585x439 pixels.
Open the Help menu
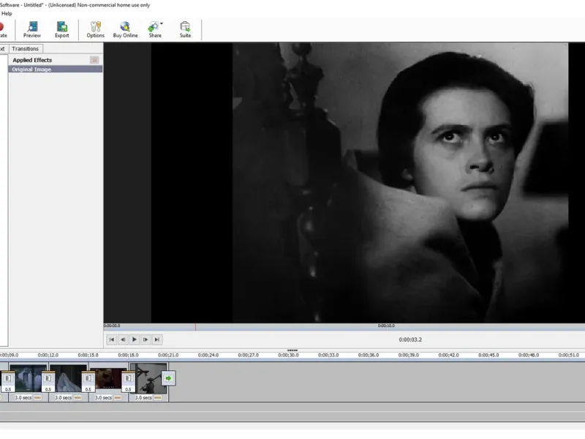point(7,13)
